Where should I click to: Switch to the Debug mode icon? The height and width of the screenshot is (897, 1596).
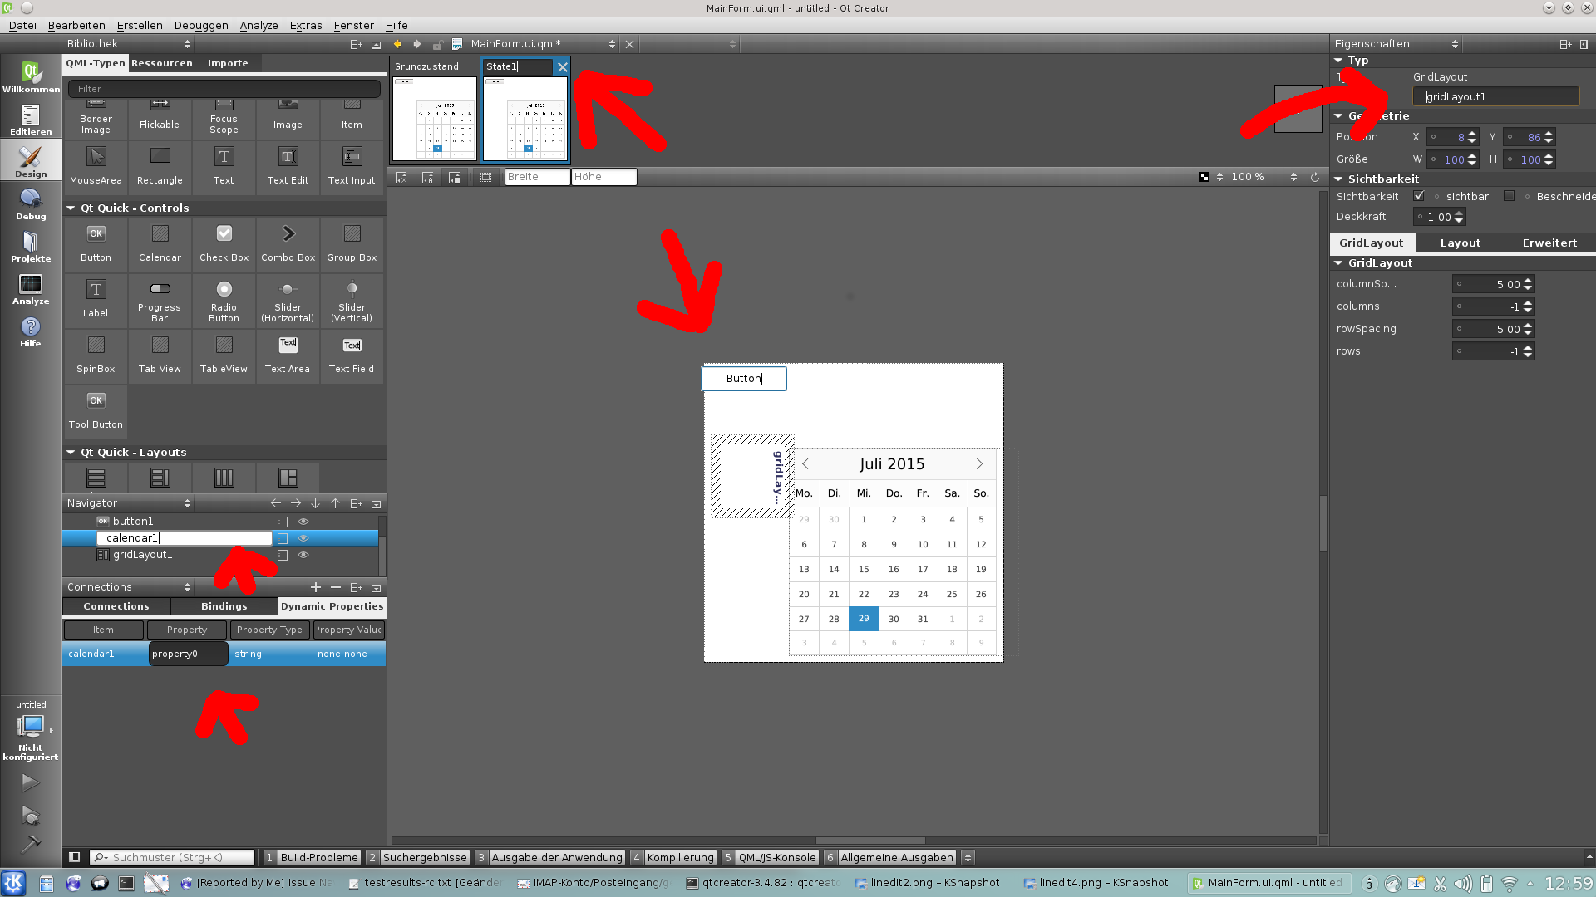click(x=31, y=203)
